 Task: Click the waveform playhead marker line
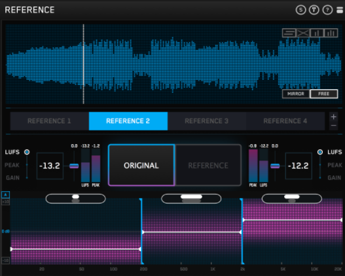[x=83, y=63]
